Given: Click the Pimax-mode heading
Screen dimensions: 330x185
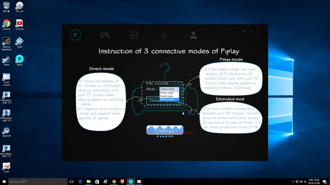Looking at the screenshot, I should pyautogui.click(x=231, y=59).
